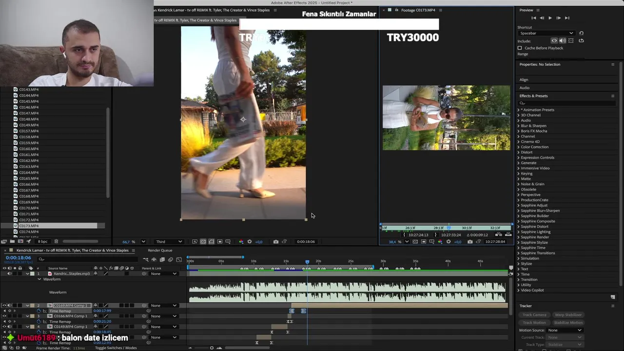Open the Effects & Presets panel menu

click(x=613, y=96)
